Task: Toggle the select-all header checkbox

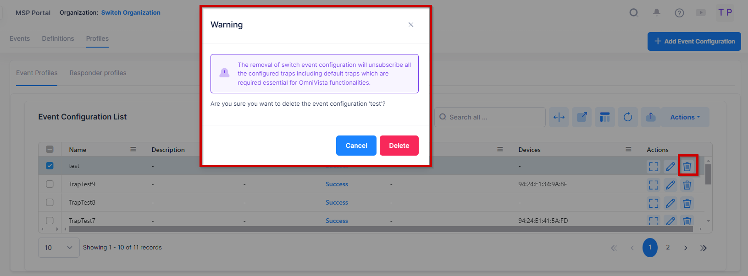Action: click(50, 149)
